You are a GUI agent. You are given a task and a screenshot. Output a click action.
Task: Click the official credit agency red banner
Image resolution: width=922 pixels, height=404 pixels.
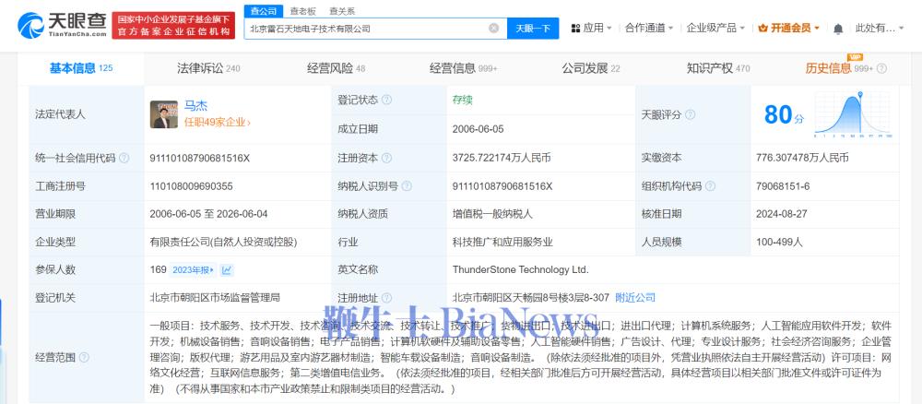[173, 26]
